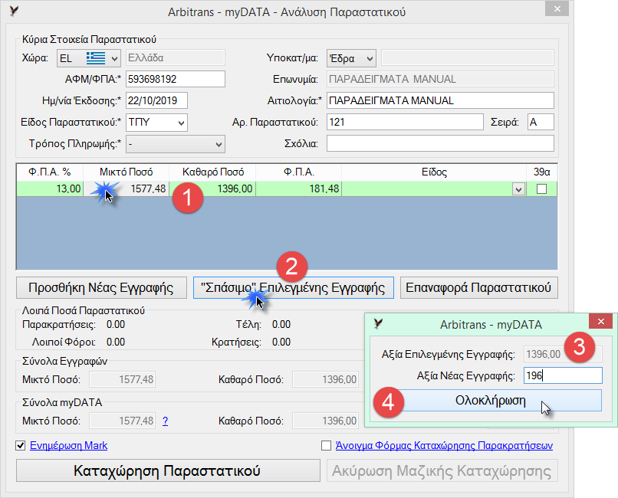The height and width of the screenshot is (498, 618).
Task: Click the ? help link next to myDATA Μικτό Ποσό
Action: [x=165, y=421]
